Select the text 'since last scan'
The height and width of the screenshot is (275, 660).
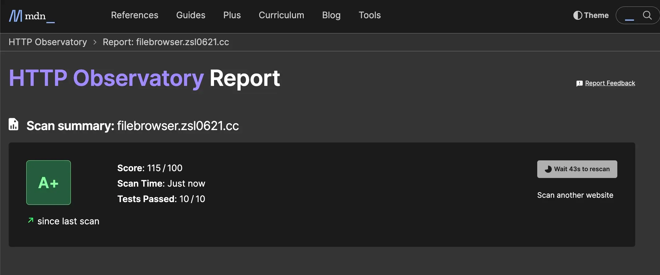click(68, 221)
